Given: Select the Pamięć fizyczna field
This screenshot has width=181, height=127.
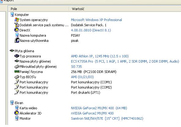Looking at the screenshot, I should coord(31,72).
